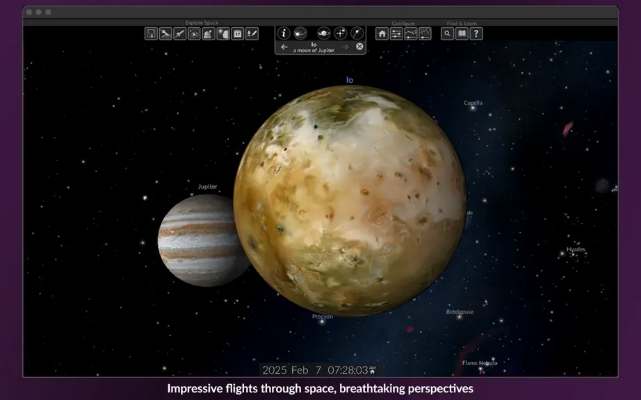Open the coordinate grid settings icon
The width and height of the screenshot is (641, 400).
tap(425, 33)
